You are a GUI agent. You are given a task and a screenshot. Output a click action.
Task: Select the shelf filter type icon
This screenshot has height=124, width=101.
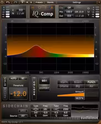click(56, 109)
